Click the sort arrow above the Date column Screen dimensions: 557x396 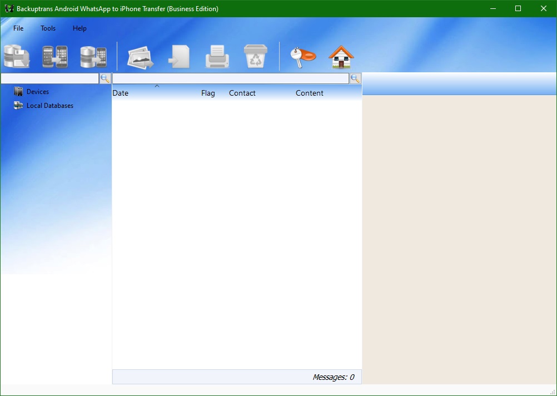(157, 86)
